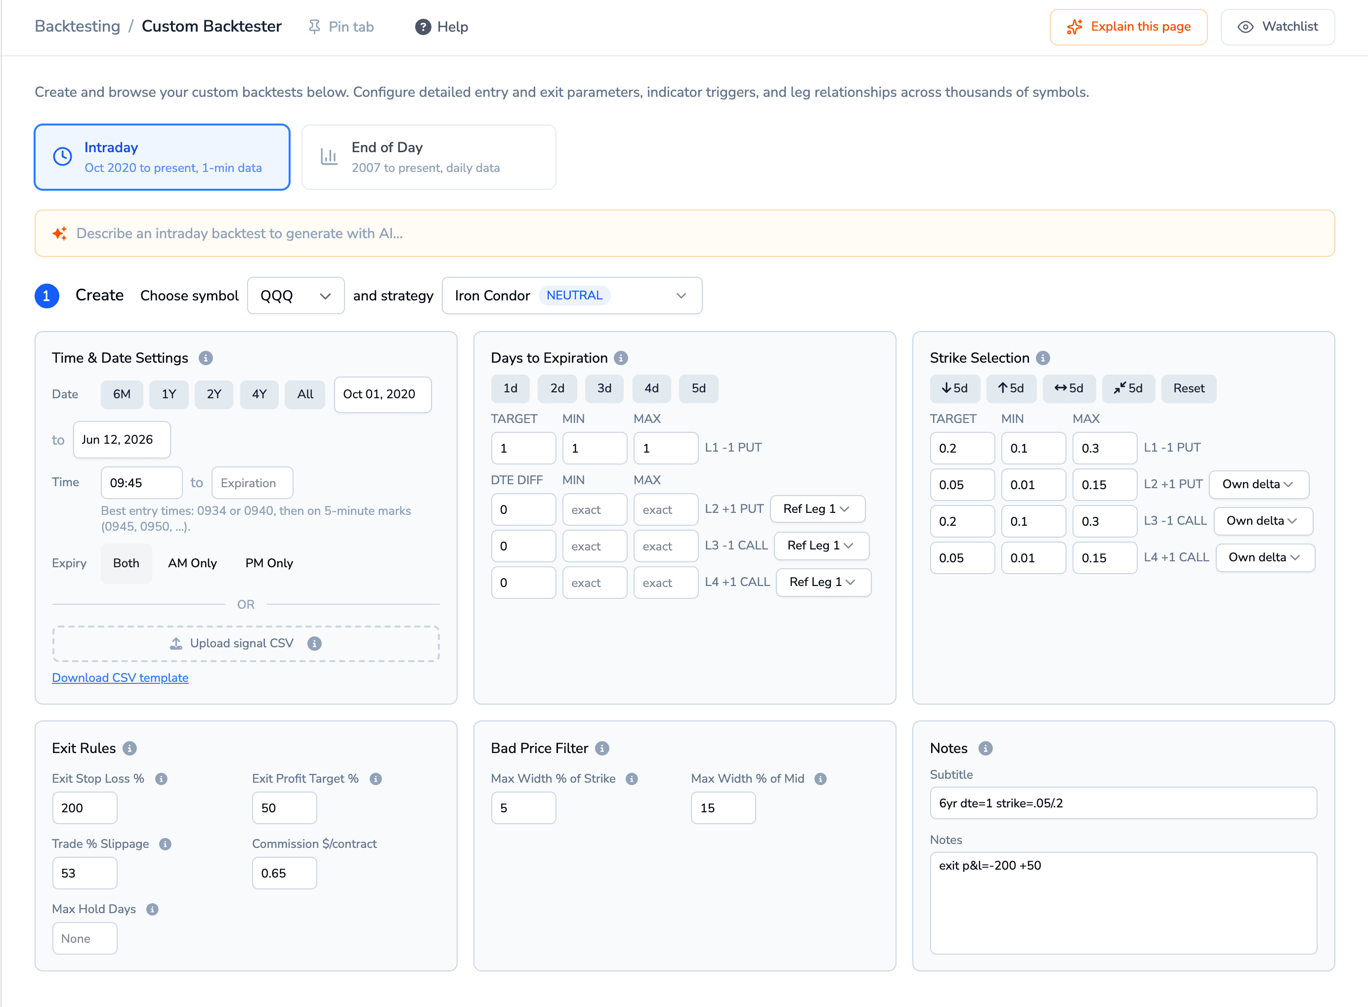
Task: Click the widen-arrows 5d strike preset
Action: pos(1069,389)
